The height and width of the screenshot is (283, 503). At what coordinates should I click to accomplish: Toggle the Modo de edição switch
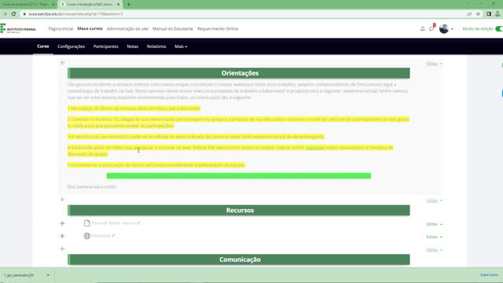(499, 29)
